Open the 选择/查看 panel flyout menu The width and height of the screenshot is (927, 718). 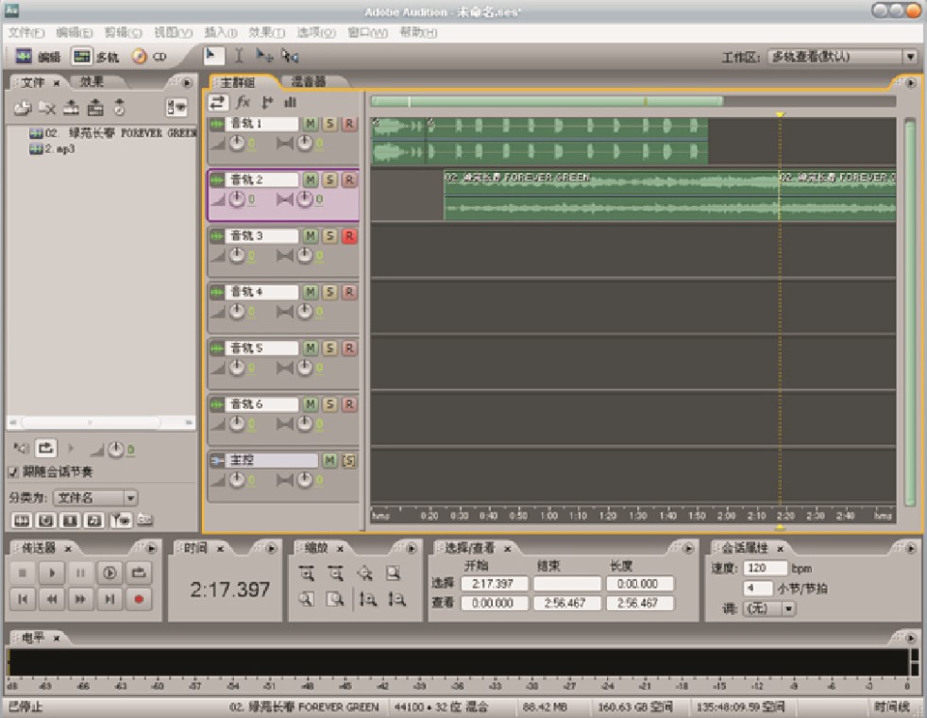point(688,548)
